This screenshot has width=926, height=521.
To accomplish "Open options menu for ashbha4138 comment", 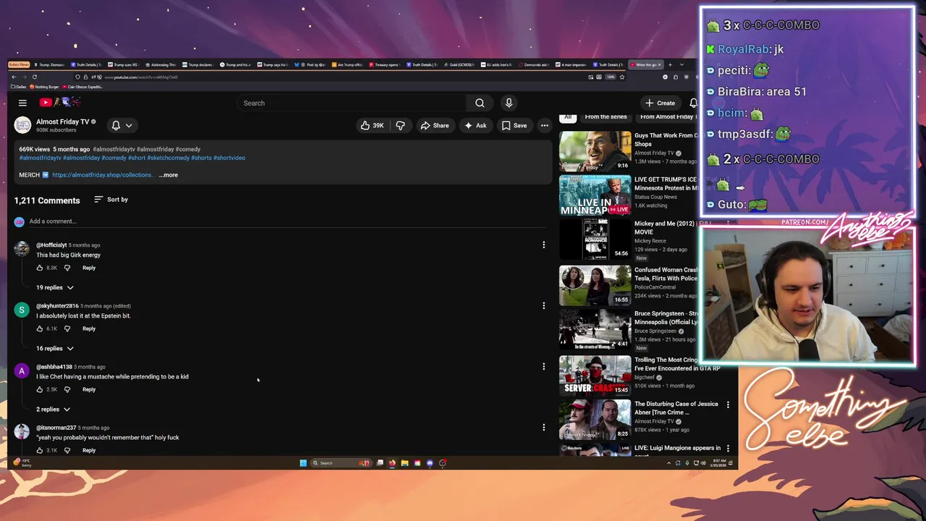I will pyautogui.click(x=544, y=366).
